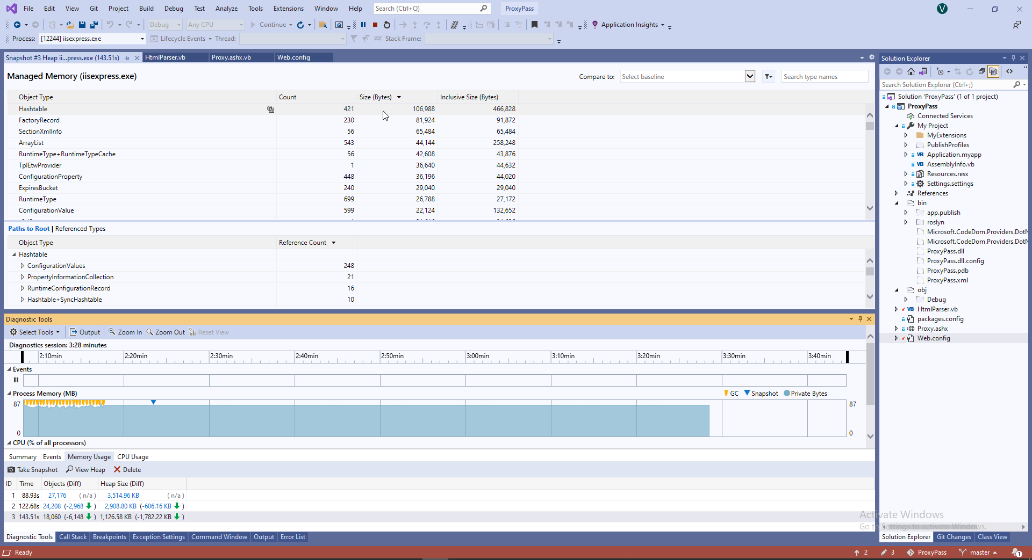The width and height of the screenshot is (1032, 560).
Task: Collapse the bin folder in Solution Explorer
Action: click(x=897, y=203)
